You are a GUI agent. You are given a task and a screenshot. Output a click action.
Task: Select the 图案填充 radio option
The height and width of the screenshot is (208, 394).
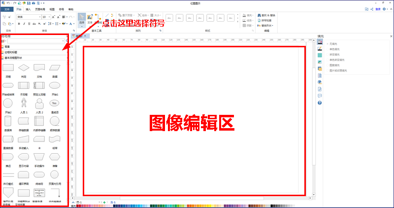333,66
